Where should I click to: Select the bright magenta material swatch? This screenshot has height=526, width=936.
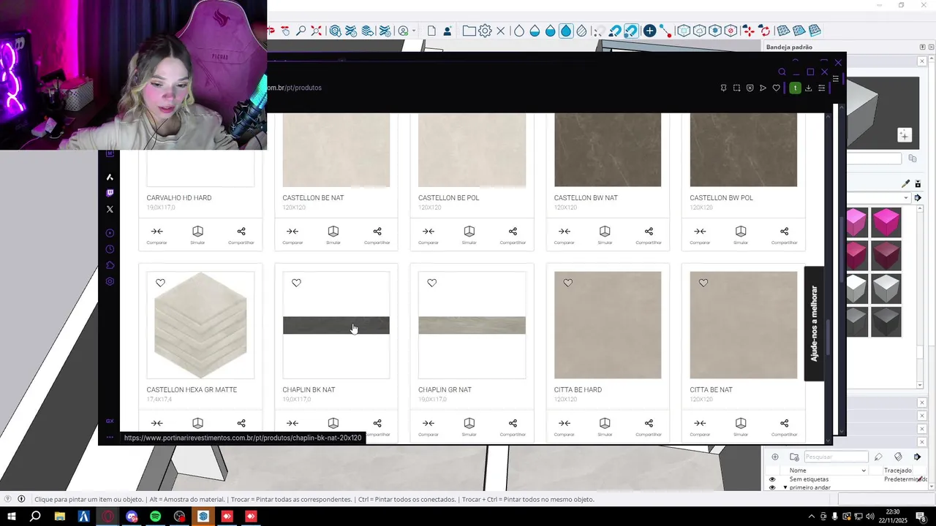click(x=886, y=222)
